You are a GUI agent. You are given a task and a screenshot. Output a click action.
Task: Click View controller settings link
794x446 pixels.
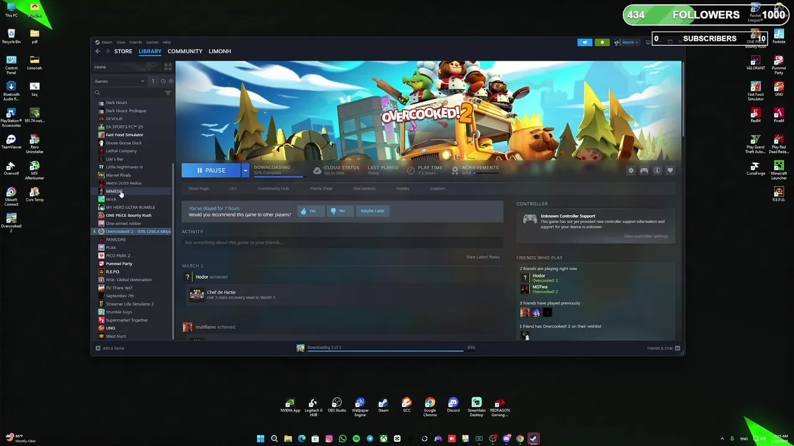click(646, 236)
